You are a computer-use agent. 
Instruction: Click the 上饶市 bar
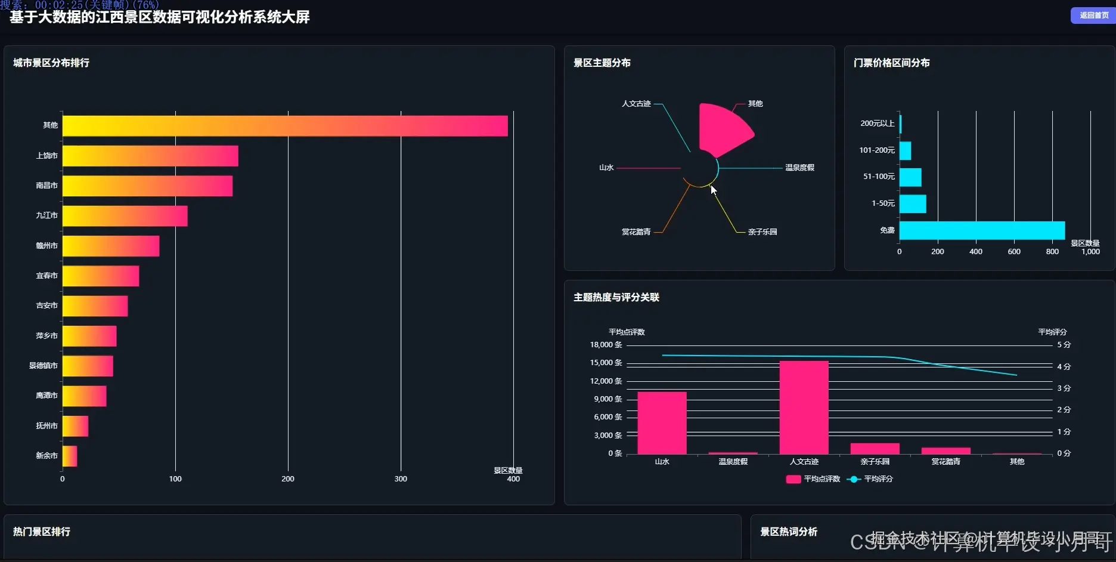tap(150, 156)
